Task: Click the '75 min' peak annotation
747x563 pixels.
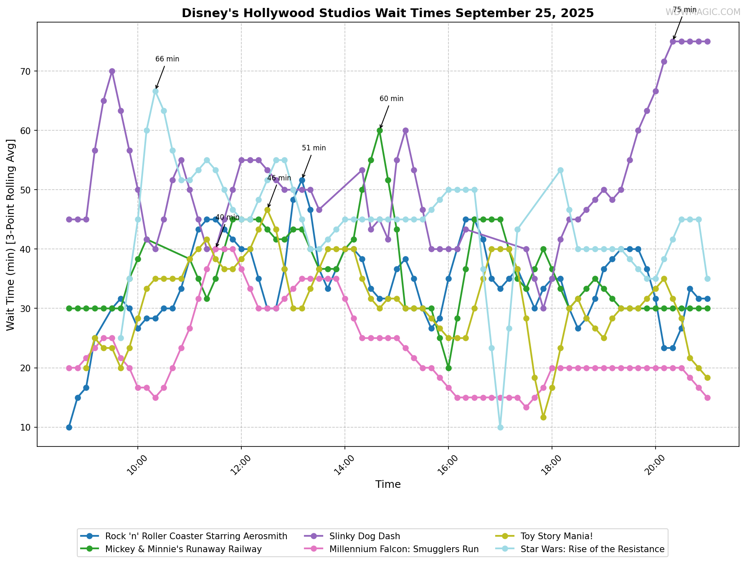Action: (684, 10)
